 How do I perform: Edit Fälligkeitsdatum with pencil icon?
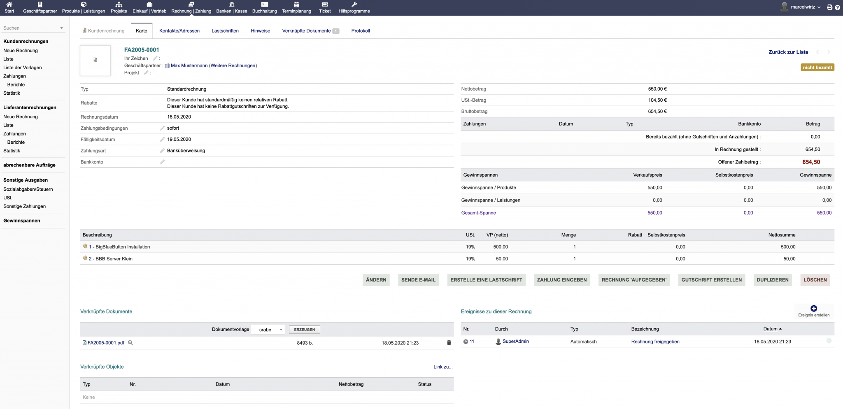click(x=162, y=139)
